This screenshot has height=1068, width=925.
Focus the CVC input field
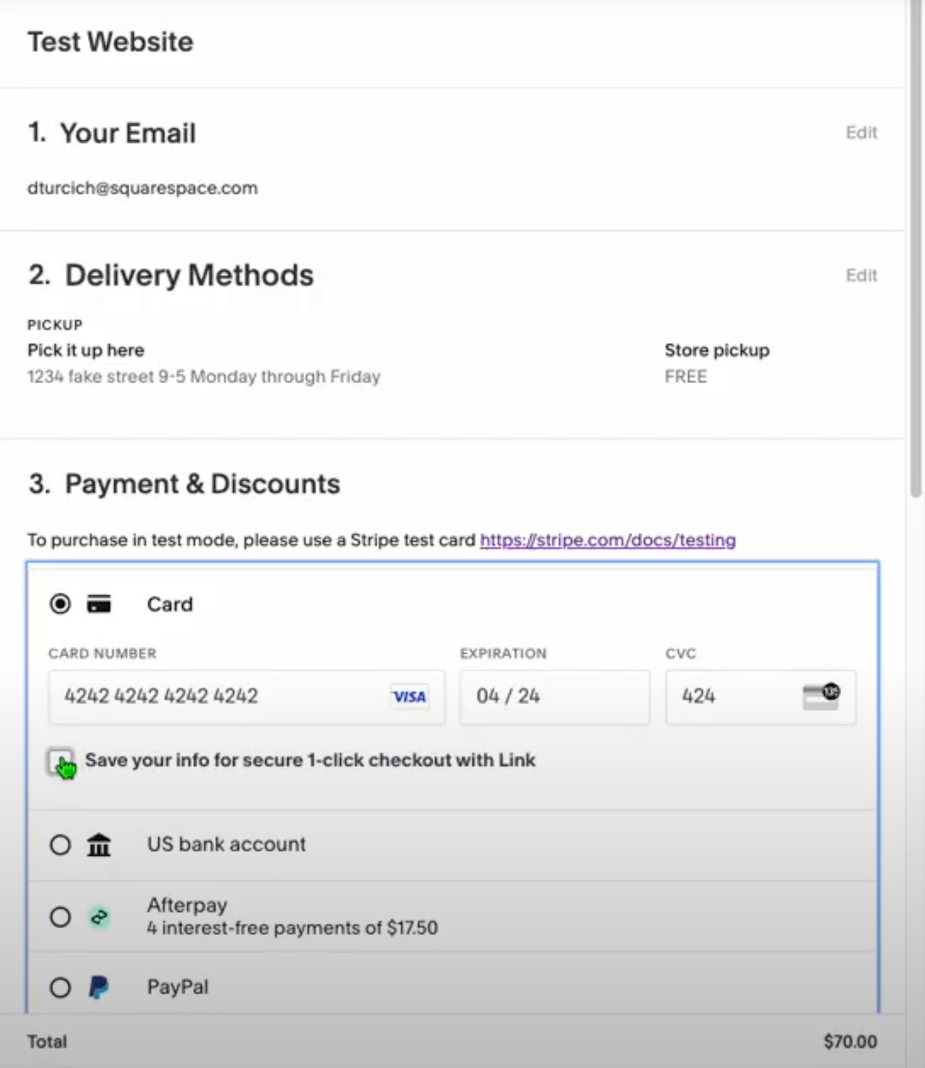761,697
